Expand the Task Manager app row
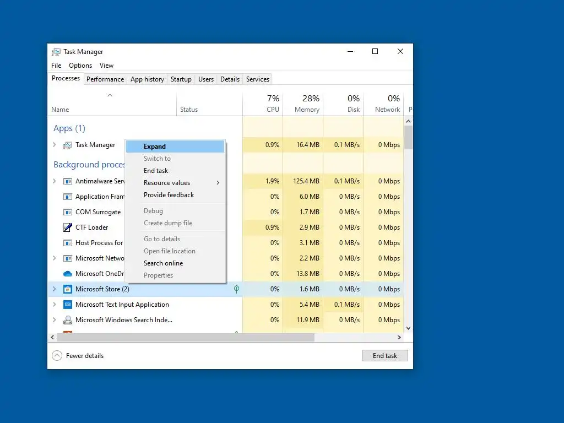564x423 pixels. 55,145
